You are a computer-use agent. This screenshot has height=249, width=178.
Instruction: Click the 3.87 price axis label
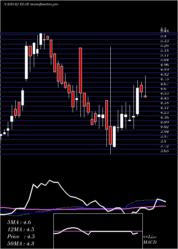(164, 136)
